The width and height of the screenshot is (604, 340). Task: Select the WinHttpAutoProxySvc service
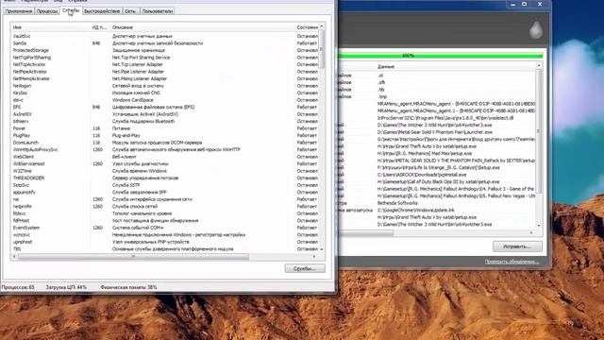pyautogui.click(x=165, y=149)
